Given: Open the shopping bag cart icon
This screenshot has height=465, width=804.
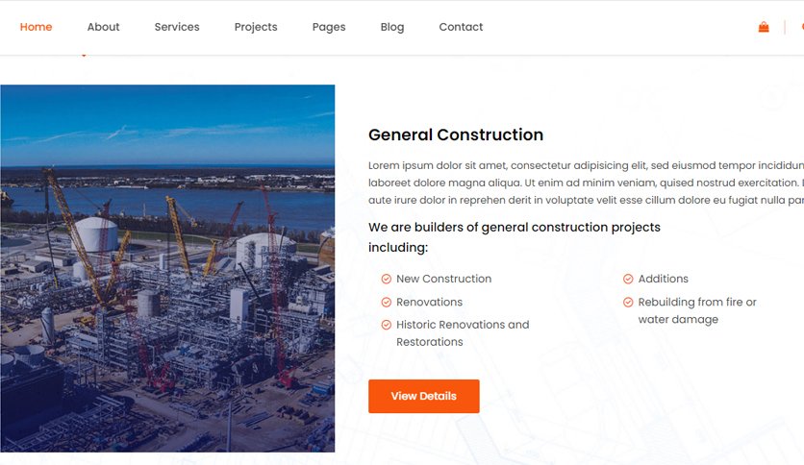Looking at the screenshot, I should tap(764, 27).
